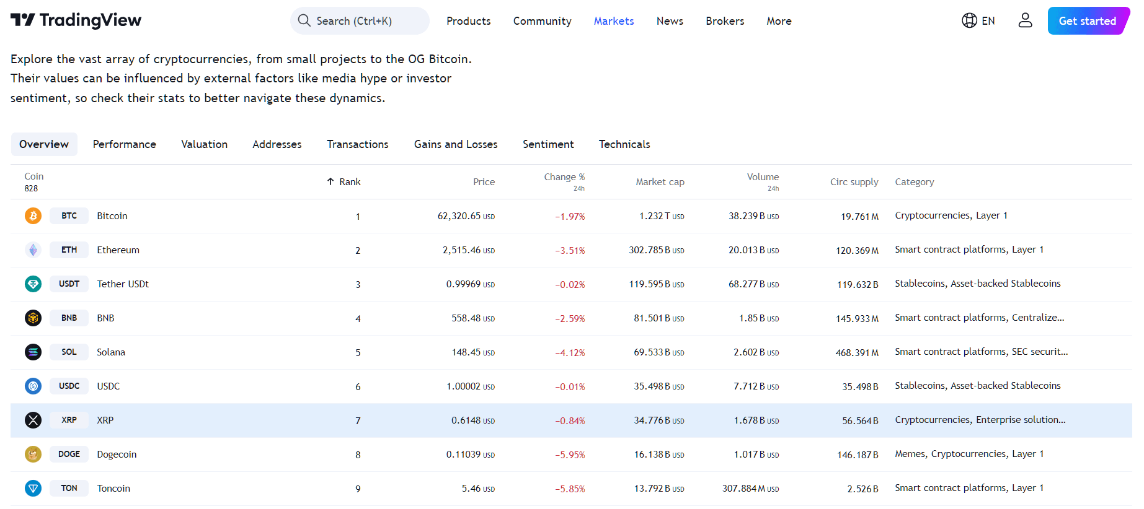
Task: Sort by the Market cap column header
Action: [x=660, y=182]
